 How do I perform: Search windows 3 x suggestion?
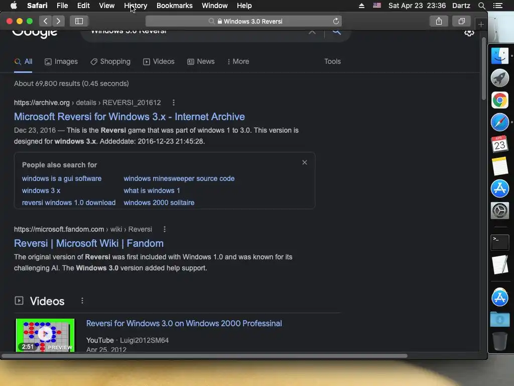click(41, 190)
